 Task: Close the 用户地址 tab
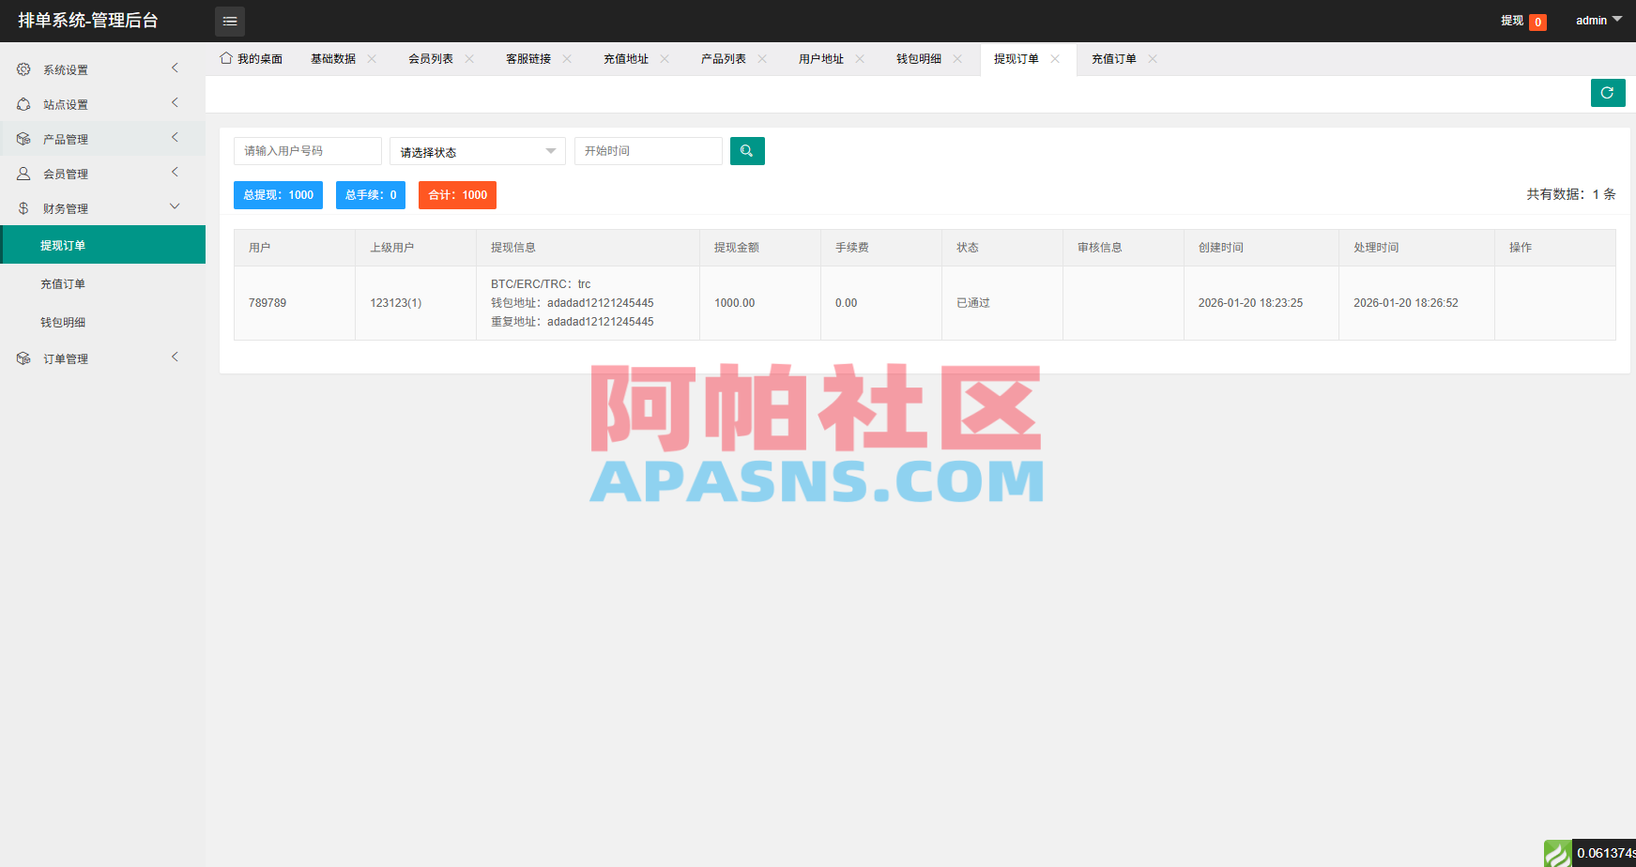click(860, 58)
